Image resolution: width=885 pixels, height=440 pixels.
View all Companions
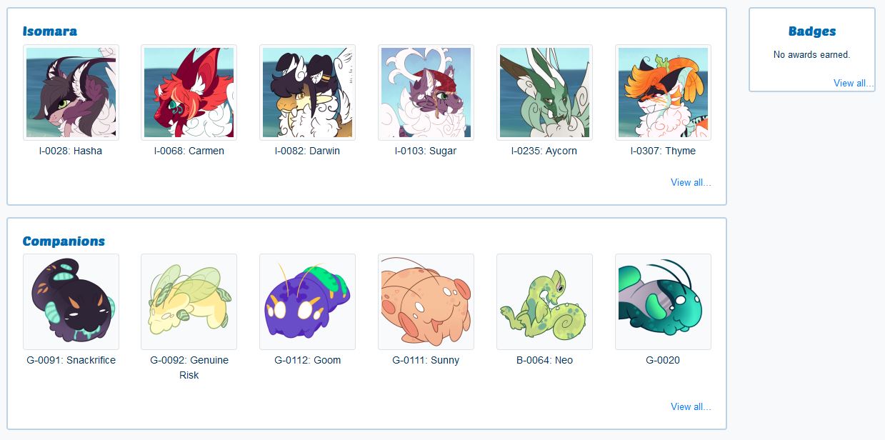coord(691,406)
